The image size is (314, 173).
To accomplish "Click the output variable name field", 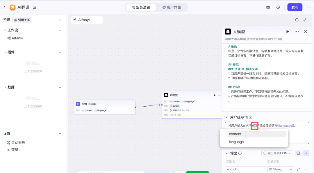I will point(246,169).
